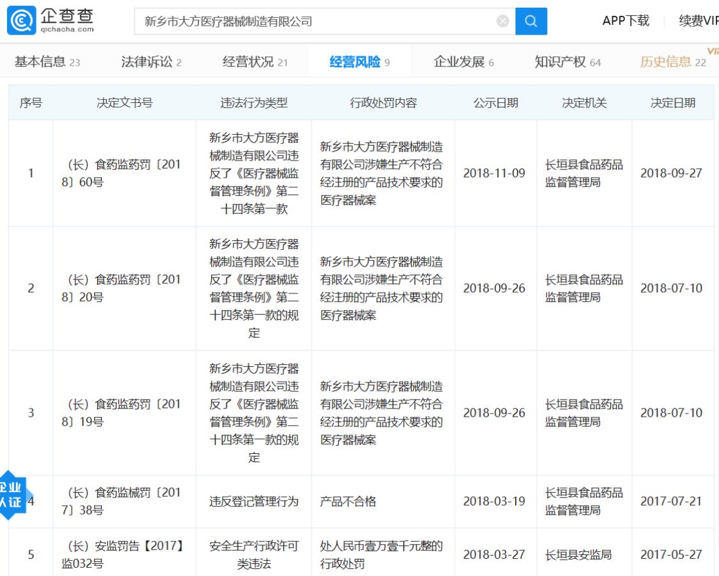Select the 经营状况 tab
This screenshot has height=576, width=719.
[x=255, y=61]
